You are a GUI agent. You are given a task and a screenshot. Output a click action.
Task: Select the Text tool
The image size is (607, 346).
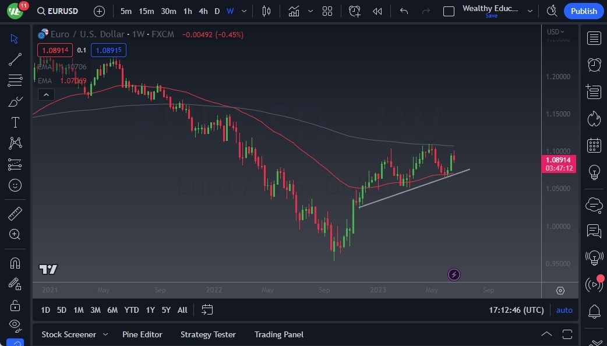coord(15,122)
